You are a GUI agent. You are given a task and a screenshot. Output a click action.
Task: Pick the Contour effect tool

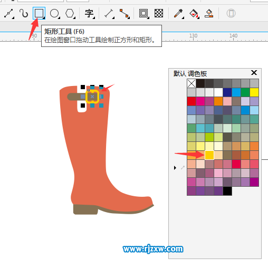tap(143, 13)
